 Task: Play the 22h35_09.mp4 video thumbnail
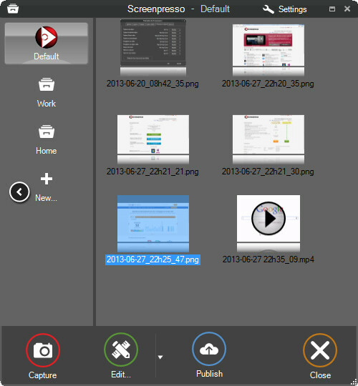tap(268, 218)
